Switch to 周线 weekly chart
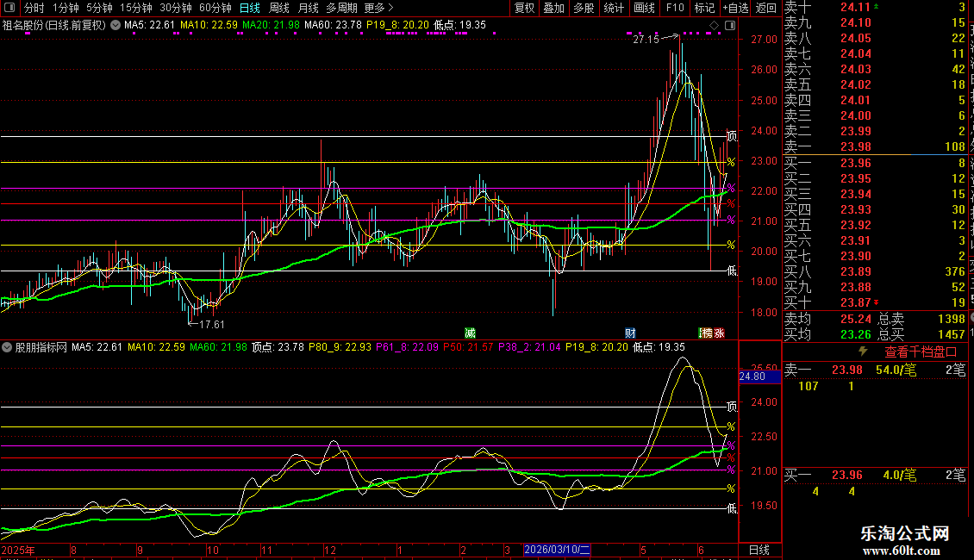 click(279, 8)
